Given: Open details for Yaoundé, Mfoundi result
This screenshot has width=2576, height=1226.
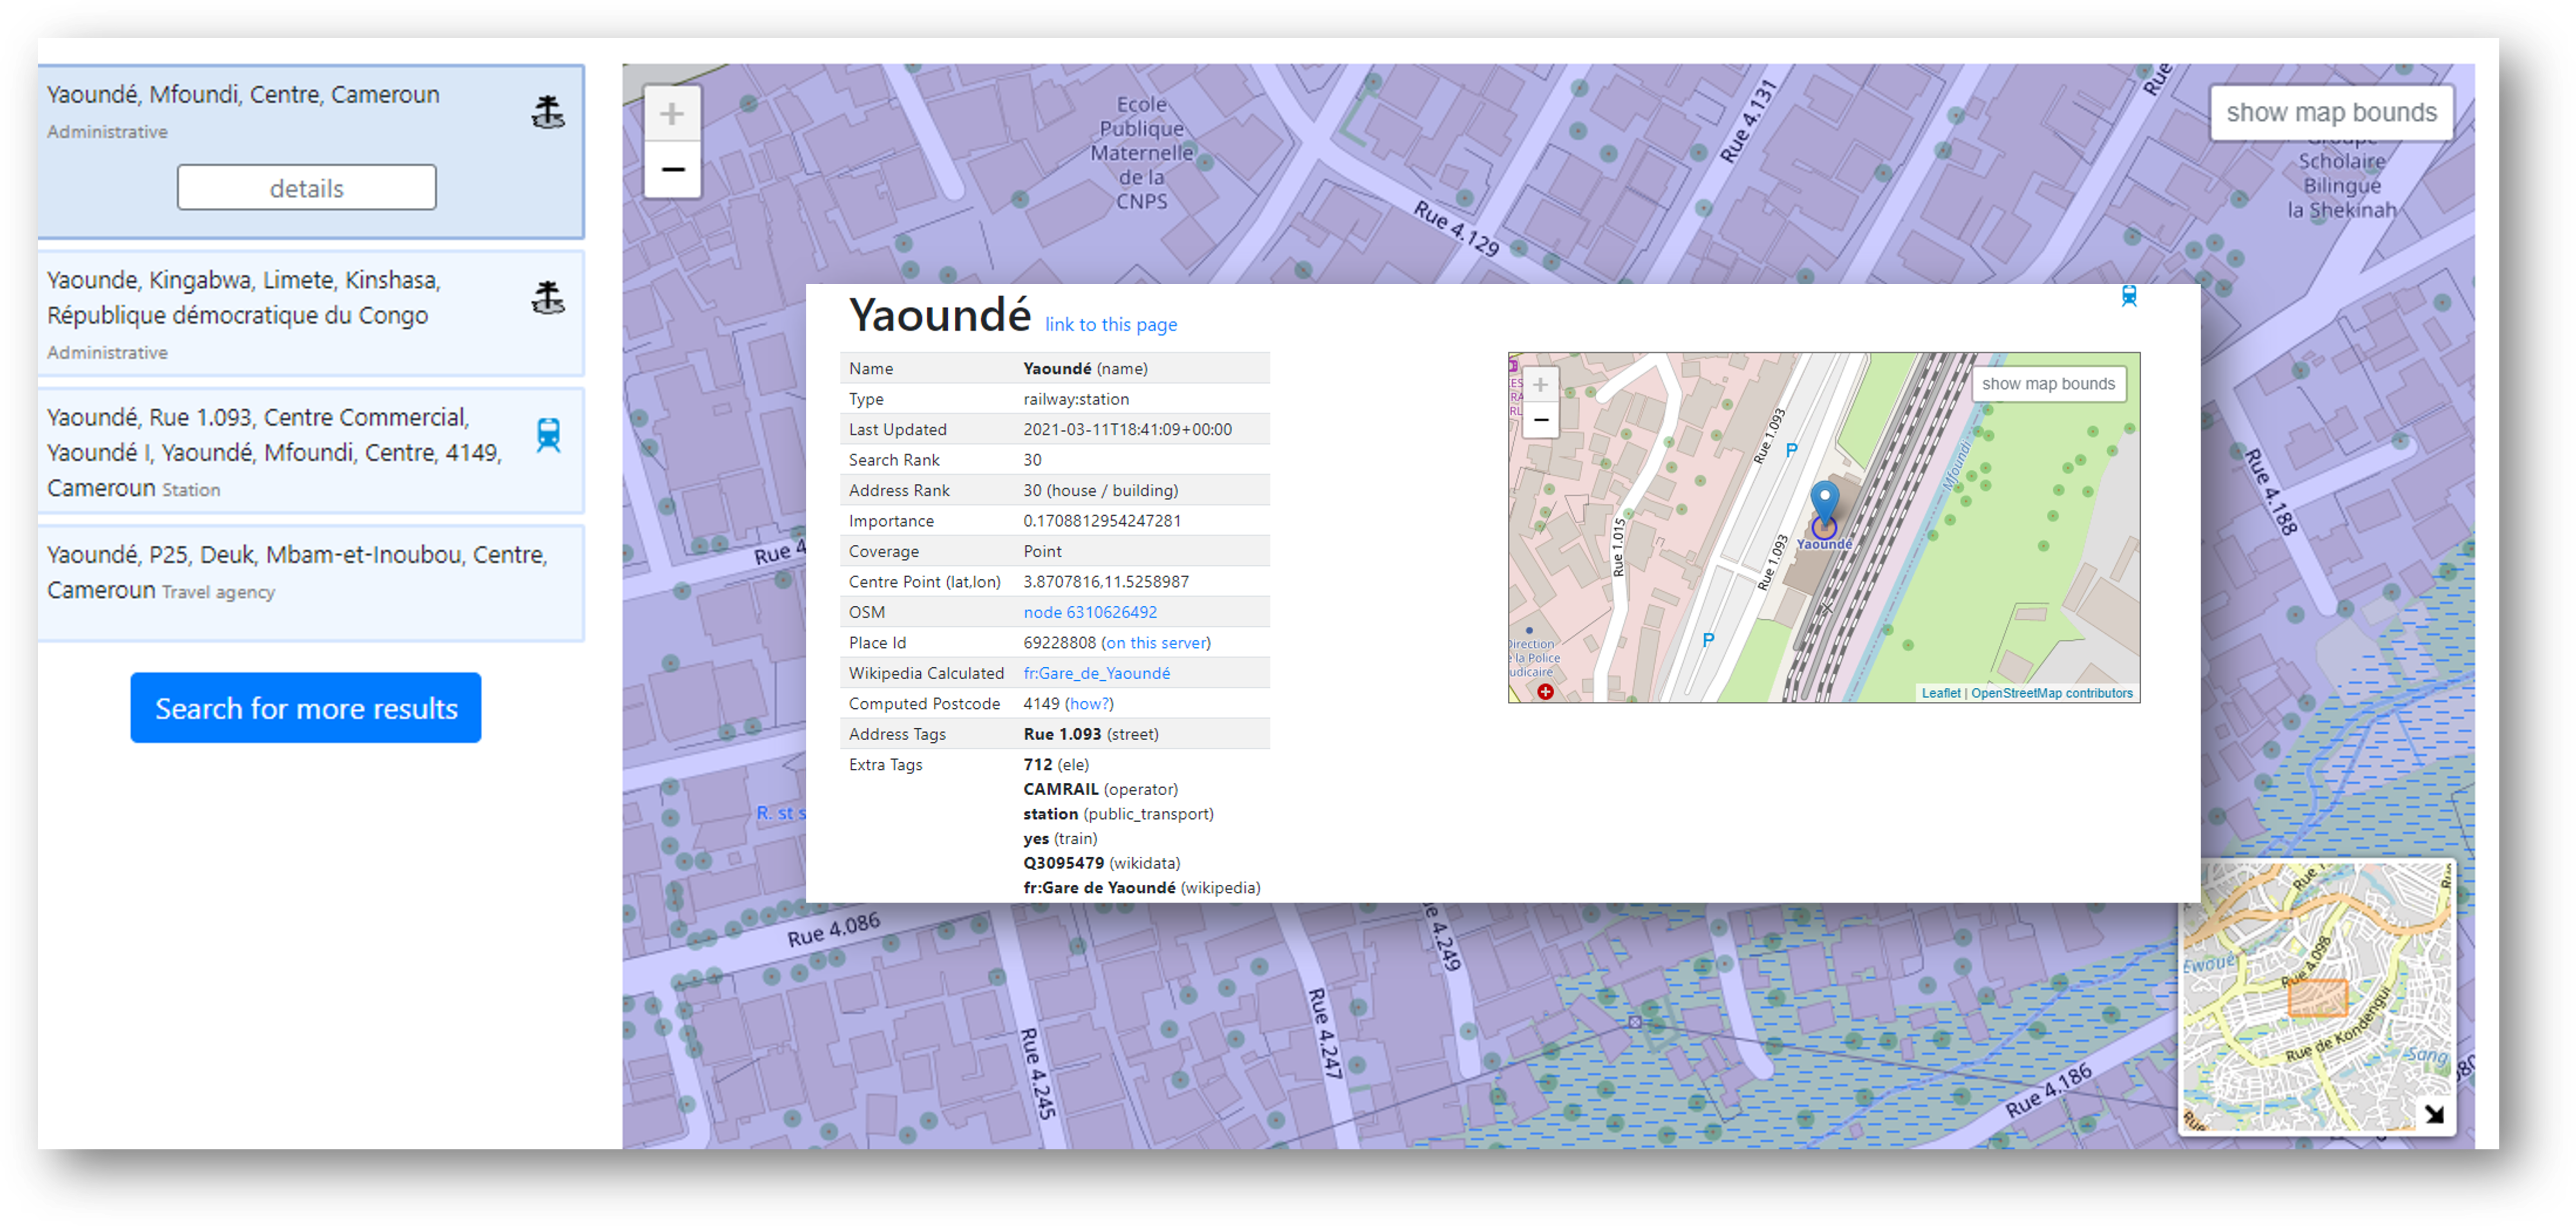Looking at the screenshot, I should (306, 188).
